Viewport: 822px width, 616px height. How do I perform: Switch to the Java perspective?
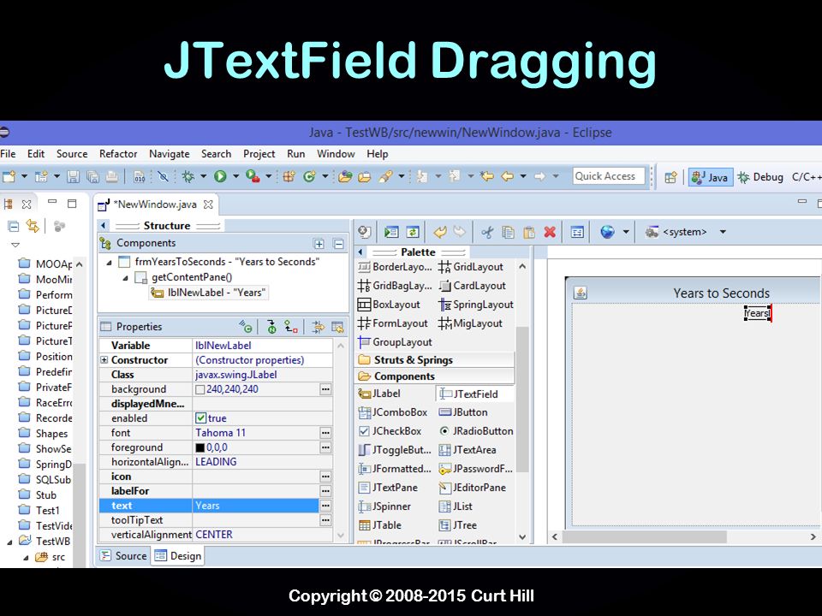[x=711, y=177]
